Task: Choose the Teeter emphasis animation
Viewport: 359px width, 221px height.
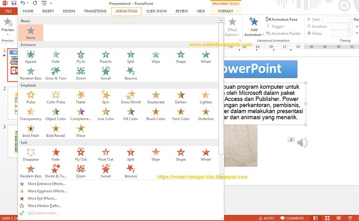Action: pos(81,97)
